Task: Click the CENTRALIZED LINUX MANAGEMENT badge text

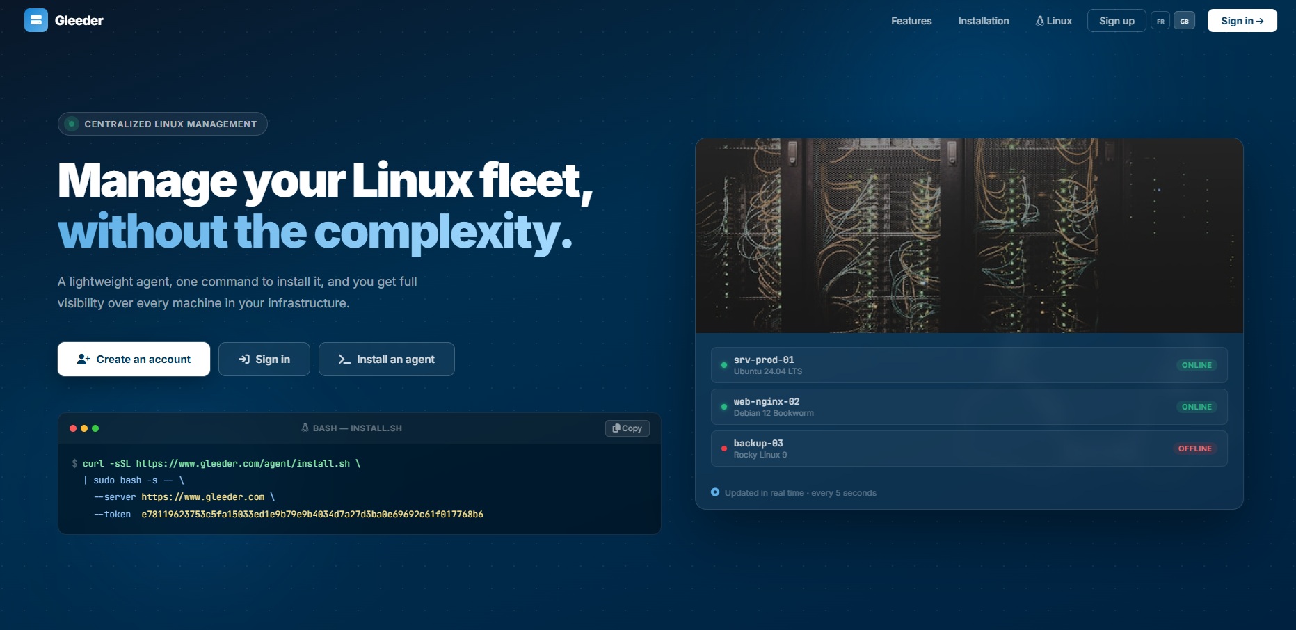Action: 170,124
